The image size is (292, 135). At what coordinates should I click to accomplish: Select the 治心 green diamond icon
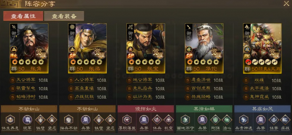coord(227,120)
